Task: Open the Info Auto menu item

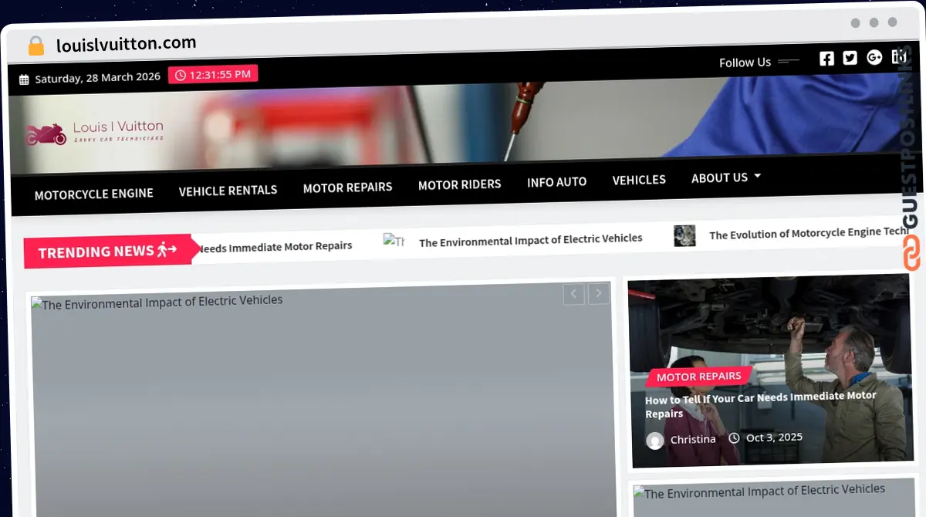Action: [x=556, y=182]
